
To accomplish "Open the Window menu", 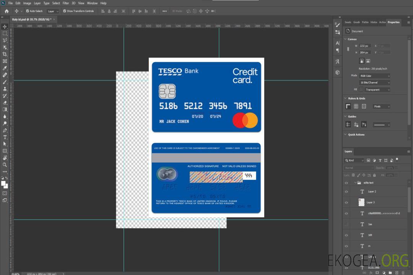I will pyautogui.click(x=92, y=3).
